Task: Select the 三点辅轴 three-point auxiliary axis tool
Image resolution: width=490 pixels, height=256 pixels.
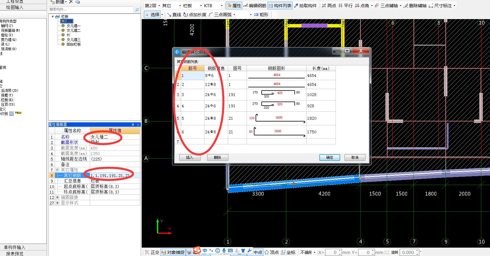Action: pyautogui.click(x=386, y=5)
